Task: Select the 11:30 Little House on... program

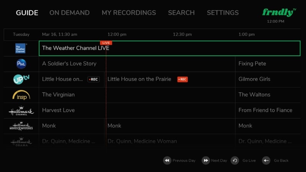Action: (x=72, y=79)
